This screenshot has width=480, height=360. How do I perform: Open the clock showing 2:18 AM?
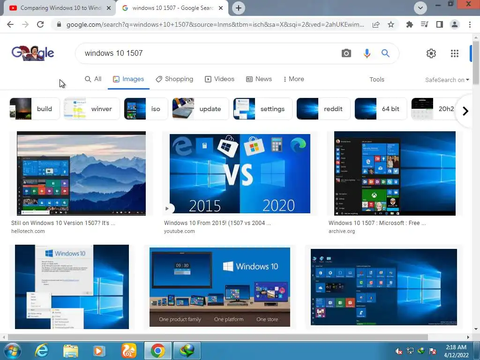tap(456, 351)
